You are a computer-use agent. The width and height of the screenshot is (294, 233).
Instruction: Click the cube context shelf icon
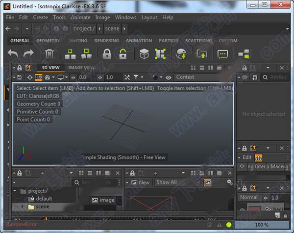[x=144, y=54]
